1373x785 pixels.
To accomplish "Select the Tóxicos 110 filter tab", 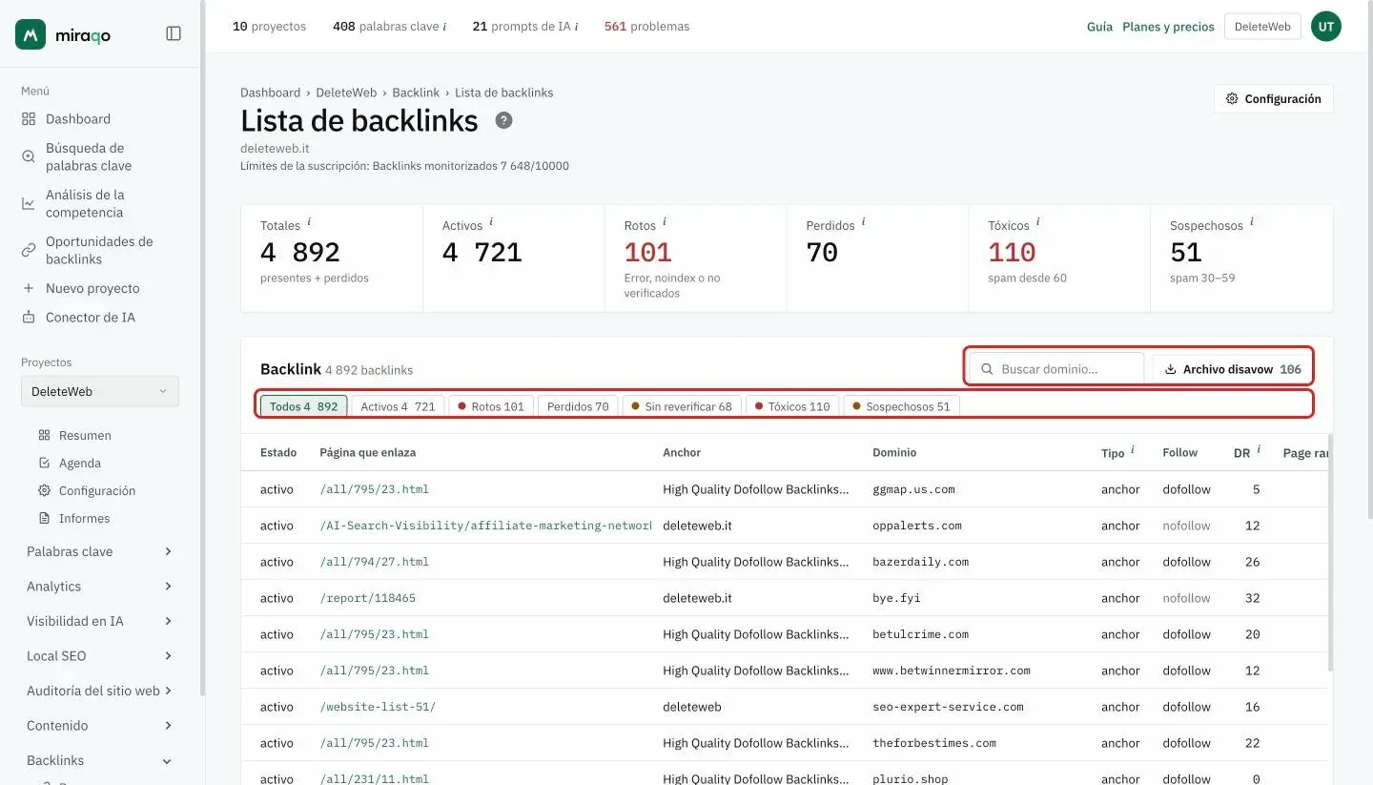I will [792, 406].
